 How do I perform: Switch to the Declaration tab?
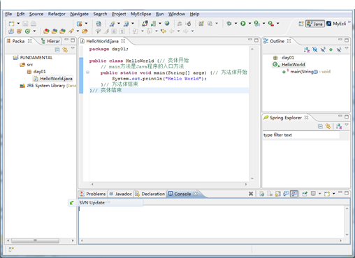coord(150,194)
